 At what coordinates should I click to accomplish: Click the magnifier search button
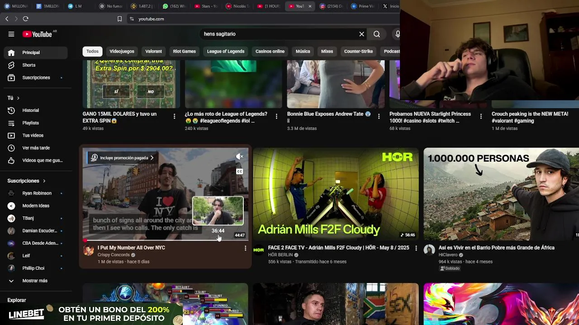[x=376, y=34]
